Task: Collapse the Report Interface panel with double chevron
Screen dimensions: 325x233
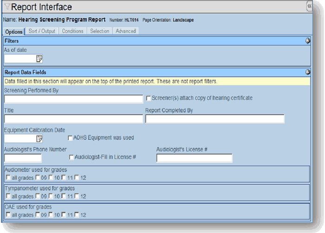Action: click(309, 6)
